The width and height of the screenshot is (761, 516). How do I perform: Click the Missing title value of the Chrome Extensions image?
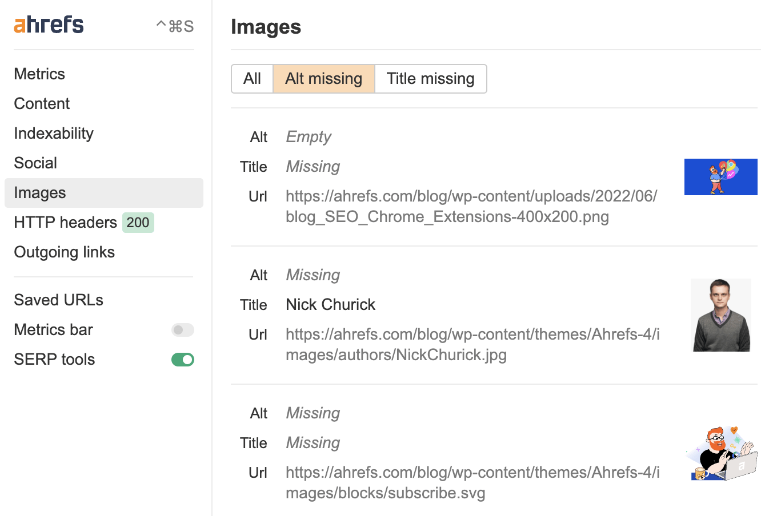[x=313, y=167]
